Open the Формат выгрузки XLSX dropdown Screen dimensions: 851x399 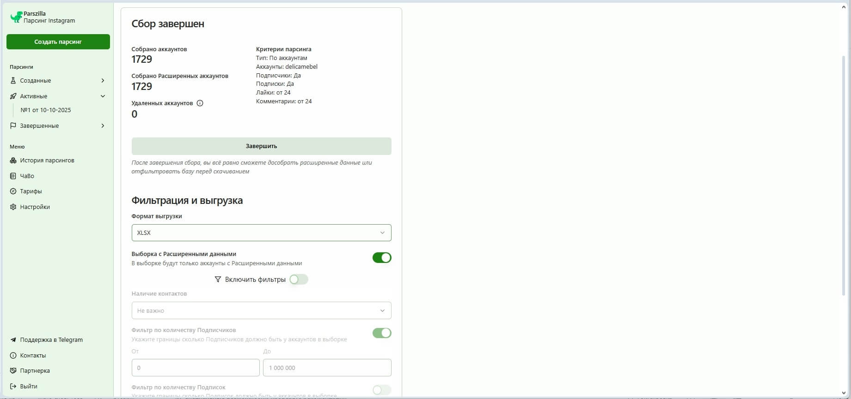pos(261,232)
